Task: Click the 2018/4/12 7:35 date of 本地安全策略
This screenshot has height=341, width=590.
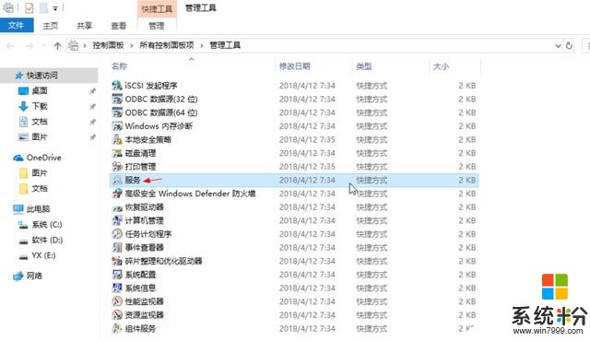Action: tap(307, 139)
